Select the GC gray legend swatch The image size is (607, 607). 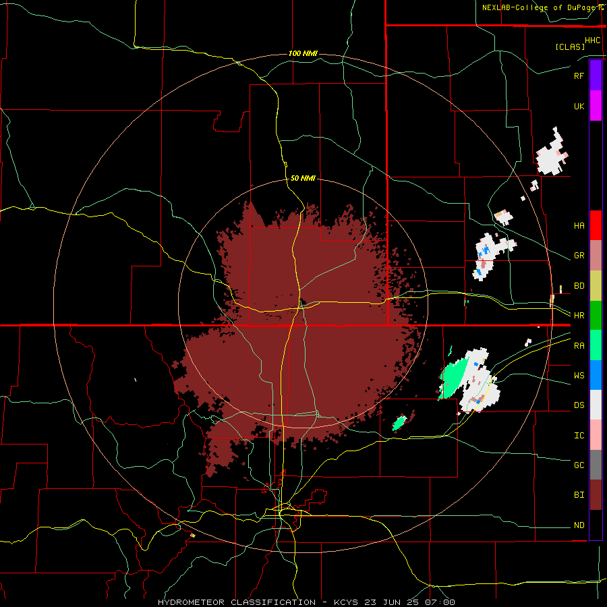click(x=596, y=465)
